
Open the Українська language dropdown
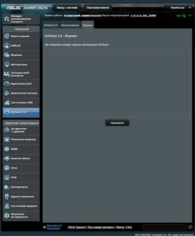178,8
